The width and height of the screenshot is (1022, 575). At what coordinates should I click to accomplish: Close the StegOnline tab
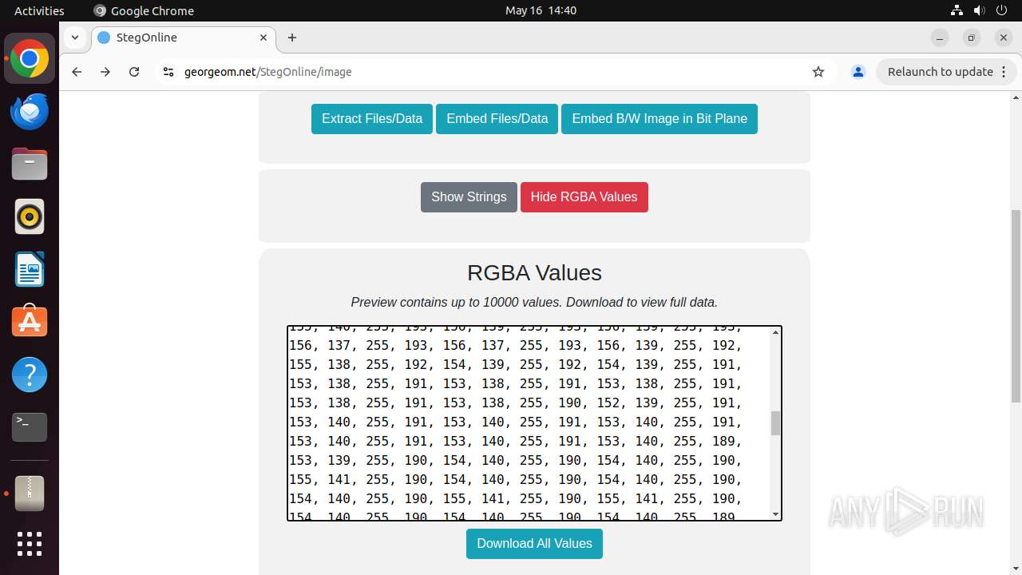(x=263, y=38)
